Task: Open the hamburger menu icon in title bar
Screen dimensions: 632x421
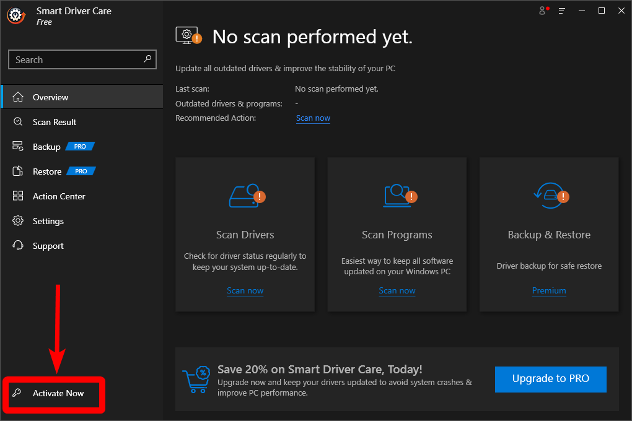Action: coord(562,11)
